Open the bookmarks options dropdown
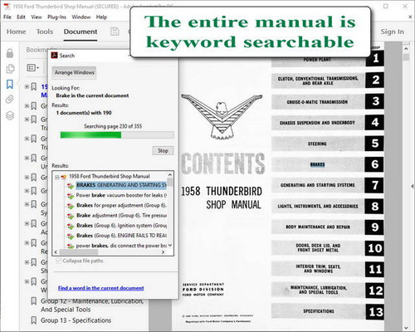Viewport: 415px width, 332px height. pyautogui.click(x=33, y=67)
